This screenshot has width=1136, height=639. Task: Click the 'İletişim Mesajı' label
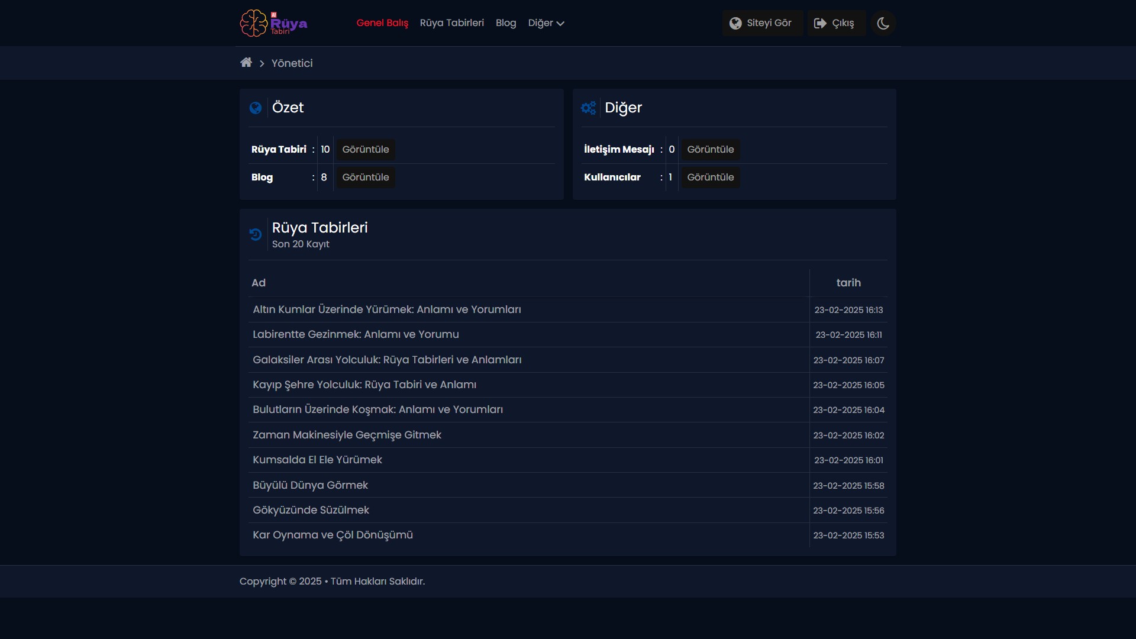(619, 150)
